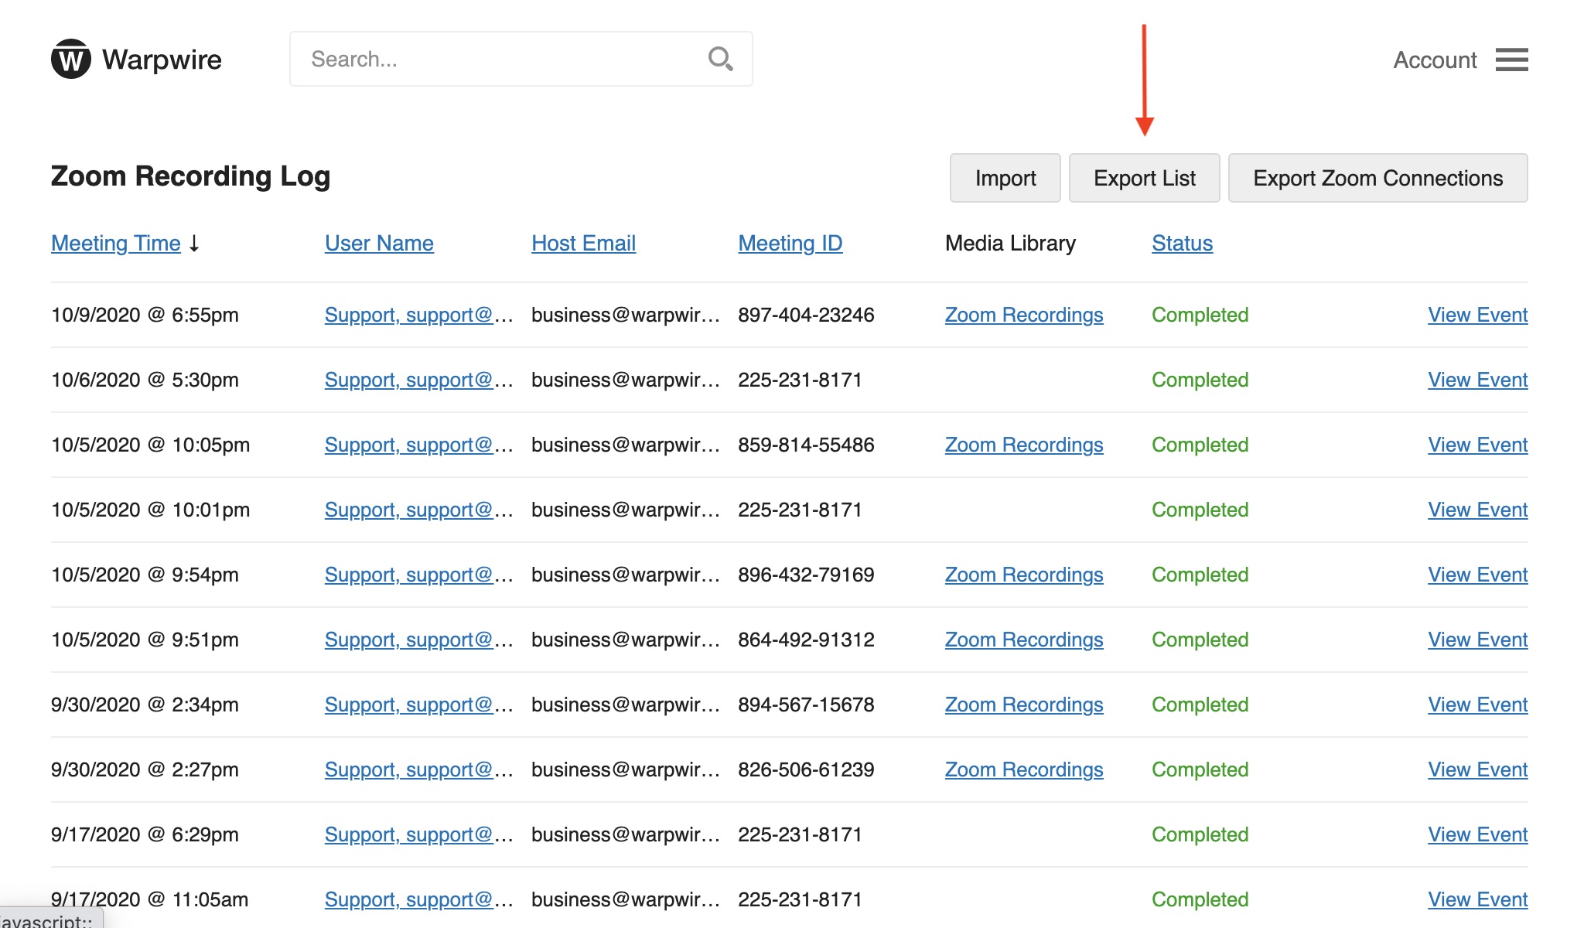
Task: Sort the table by Meeting ID
Action: coord(790,243)
